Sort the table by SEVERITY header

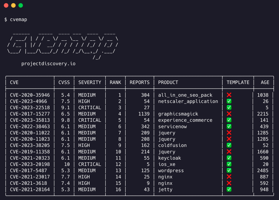(x=89, y=82)
